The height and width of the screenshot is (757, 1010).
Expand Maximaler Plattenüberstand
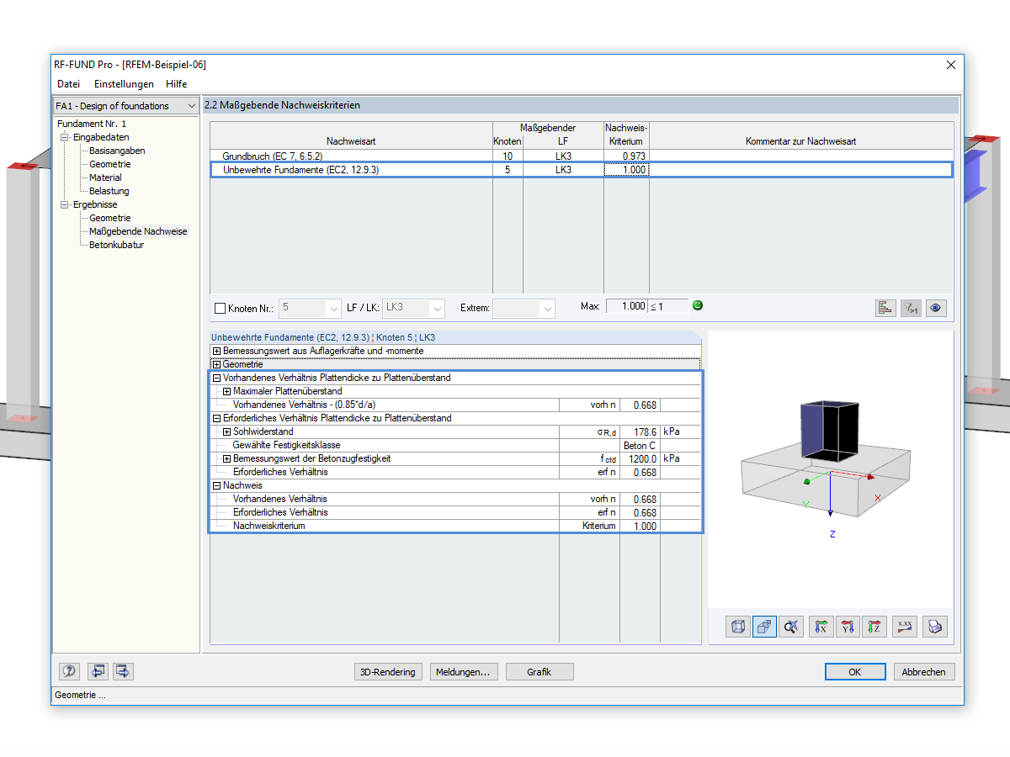pyautogui.click(x=226, y=391)
